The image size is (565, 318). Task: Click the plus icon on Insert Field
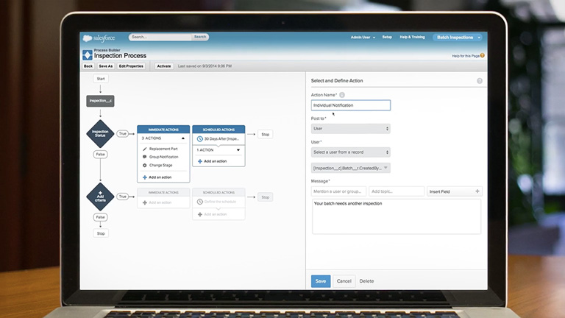477,191
